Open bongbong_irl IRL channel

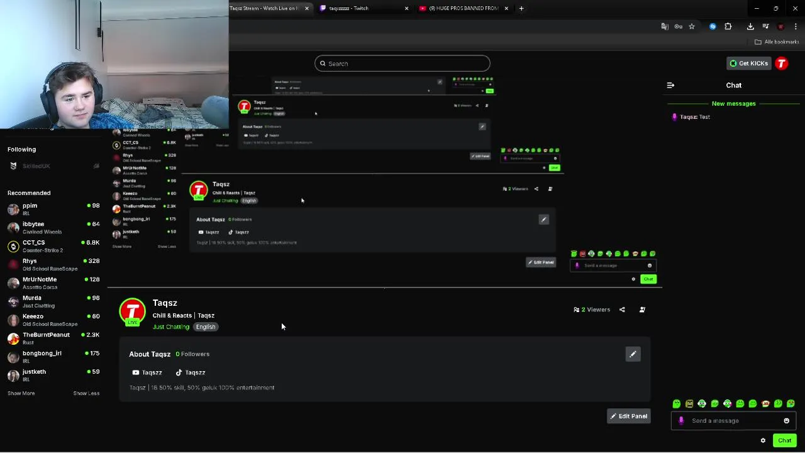[53, 357]
